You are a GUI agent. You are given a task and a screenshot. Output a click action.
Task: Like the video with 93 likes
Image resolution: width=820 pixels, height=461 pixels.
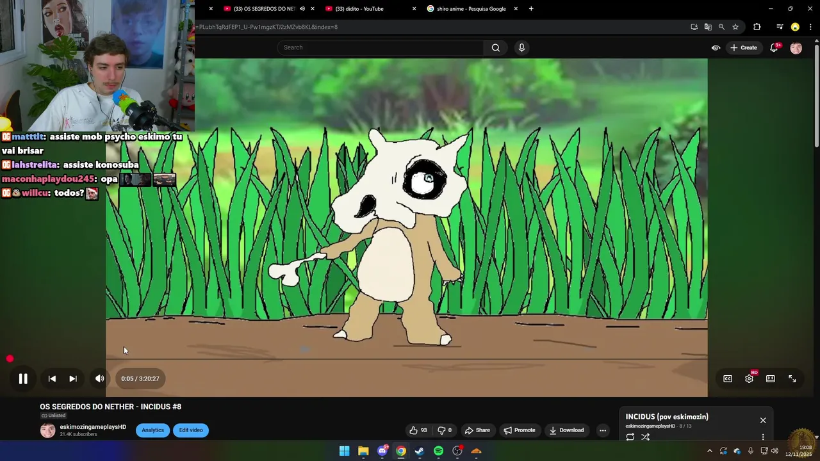click(418, 430)
